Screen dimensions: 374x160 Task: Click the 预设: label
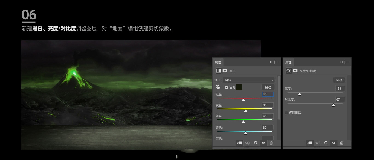[x=218, y=80]
